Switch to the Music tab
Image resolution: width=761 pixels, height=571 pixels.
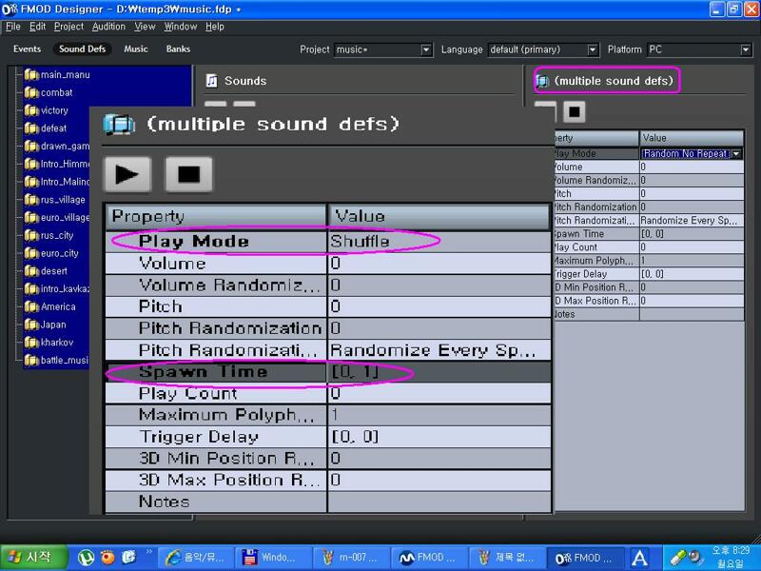coord(136,49)
